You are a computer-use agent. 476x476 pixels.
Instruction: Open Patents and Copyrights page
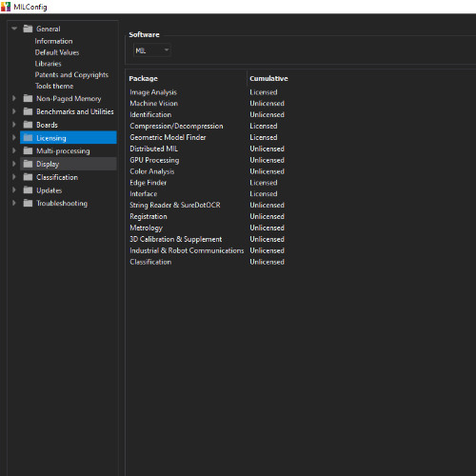[x=71, y=75]
